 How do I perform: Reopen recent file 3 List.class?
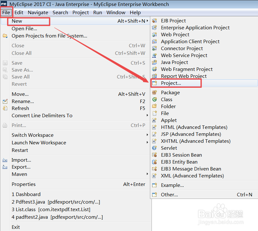51,210
